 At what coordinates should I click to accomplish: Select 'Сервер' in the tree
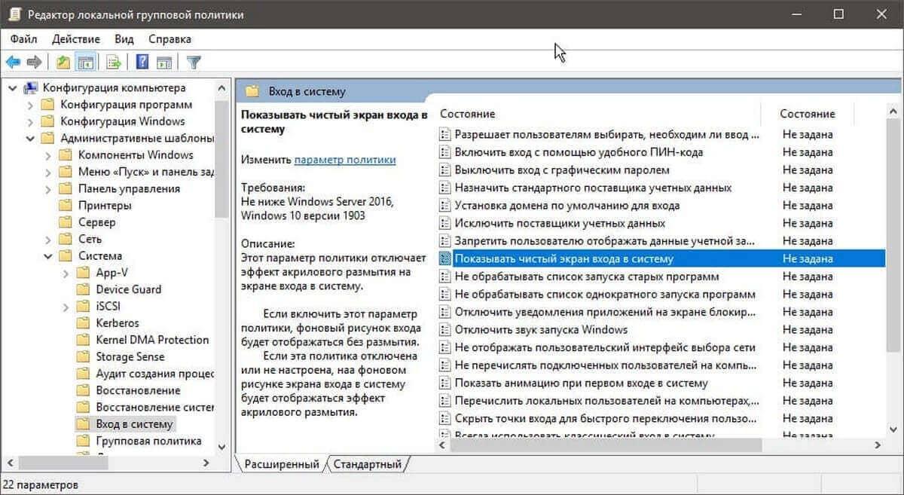coord(97,222)
